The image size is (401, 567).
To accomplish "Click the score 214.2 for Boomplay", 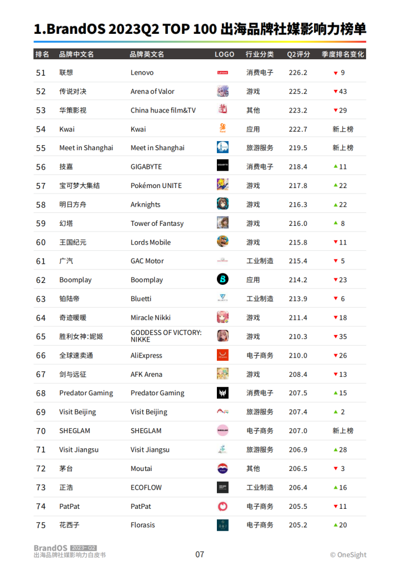I will pyautogui.click(x=298, y=280).
